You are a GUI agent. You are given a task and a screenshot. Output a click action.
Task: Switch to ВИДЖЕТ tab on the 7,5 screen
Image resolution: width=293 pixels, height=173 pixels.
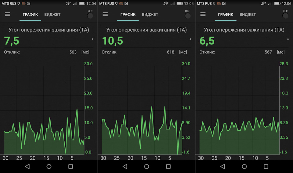pyautogui.click(x=52, y=15)
